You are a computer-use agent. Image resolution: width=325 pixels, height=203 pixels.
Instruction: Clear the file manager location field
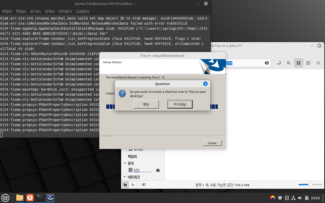click(267, 63)
